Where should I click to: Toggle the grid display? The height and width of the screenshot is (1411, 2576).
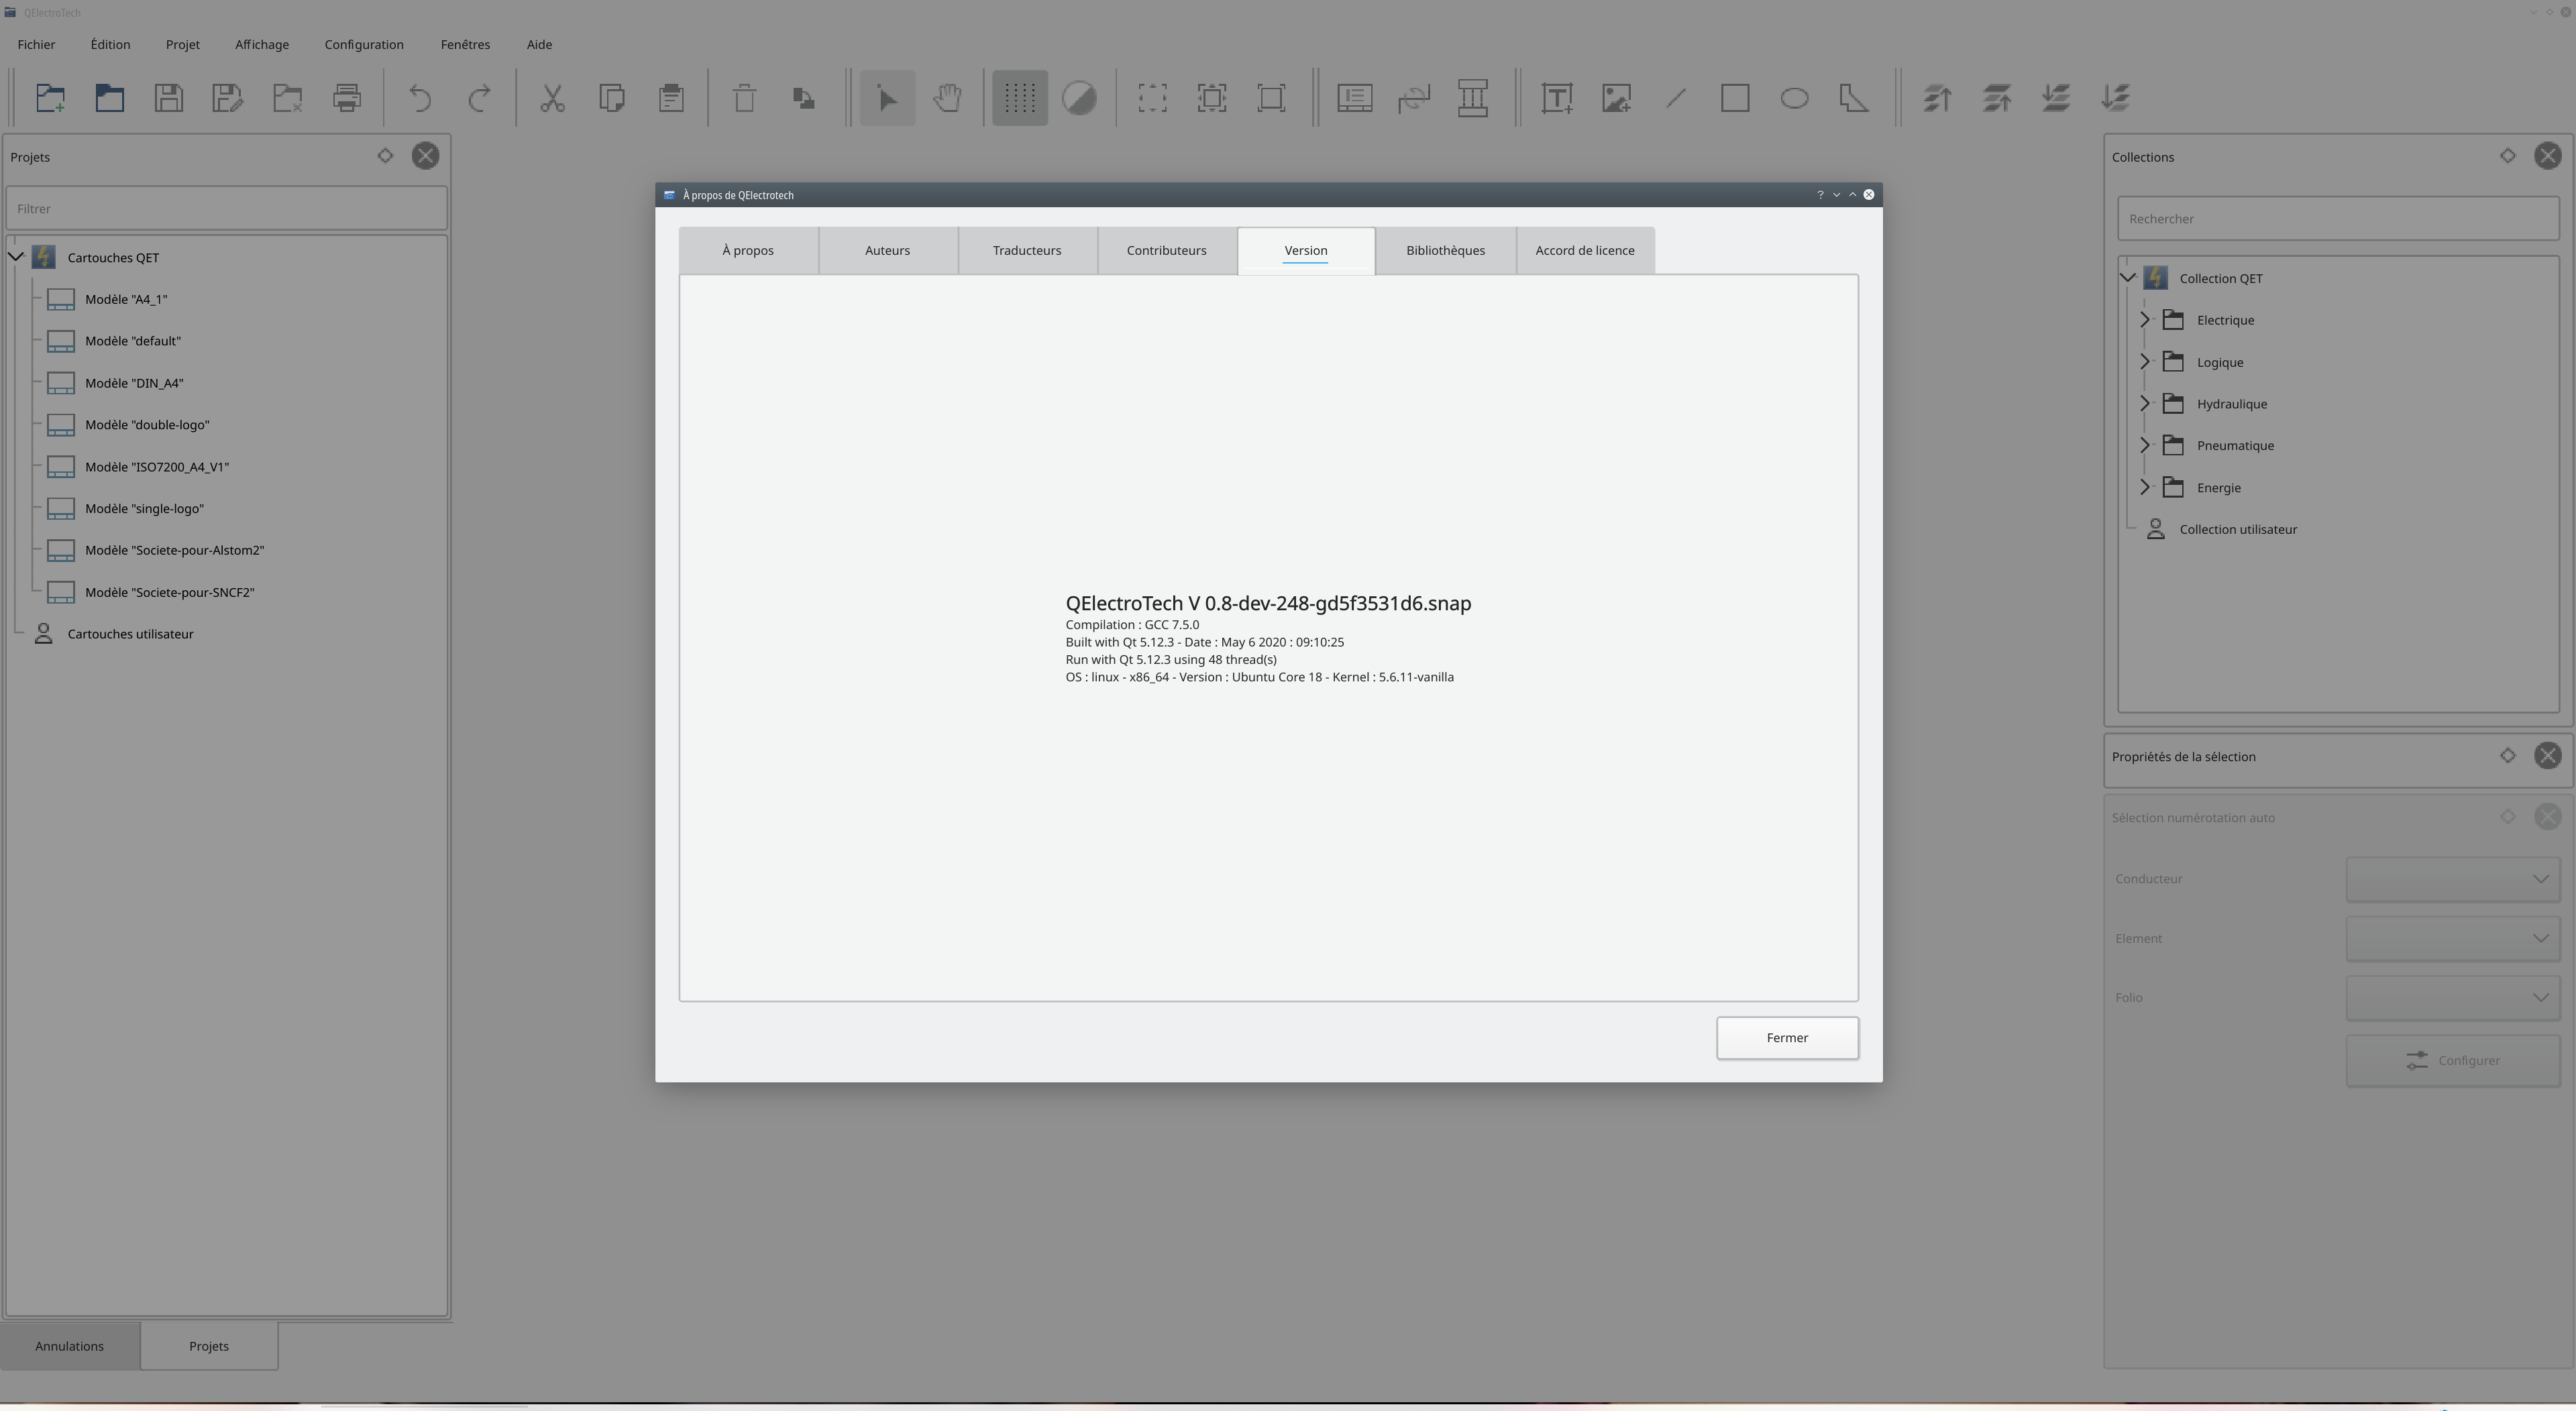(1020, 98)
